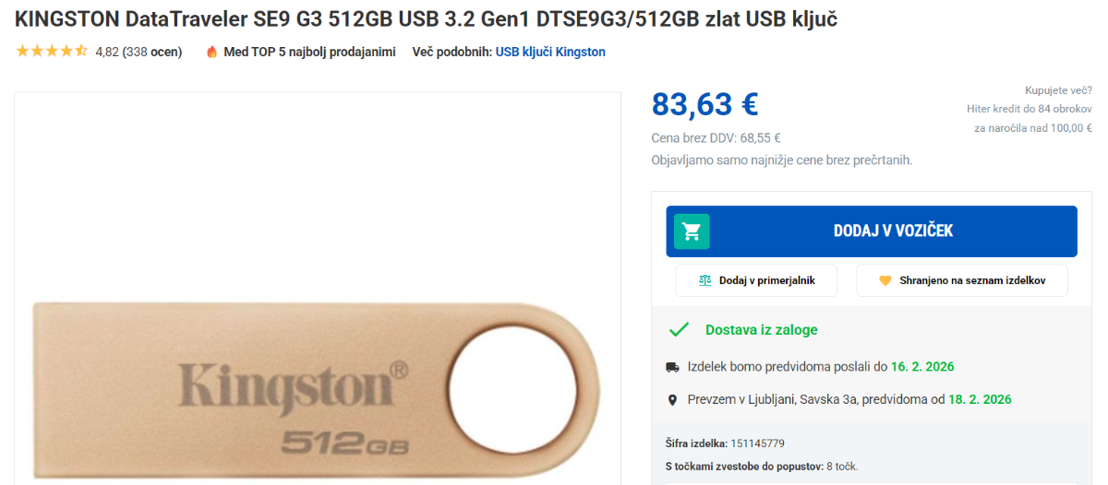Click the 83,63 € price

pyautogui.click(x=705, y=104)
